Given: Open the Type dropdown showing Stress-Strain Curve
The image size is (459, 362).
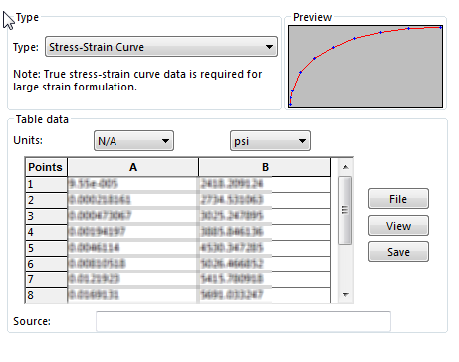Looking at the screenshot, I should (161, 47).
